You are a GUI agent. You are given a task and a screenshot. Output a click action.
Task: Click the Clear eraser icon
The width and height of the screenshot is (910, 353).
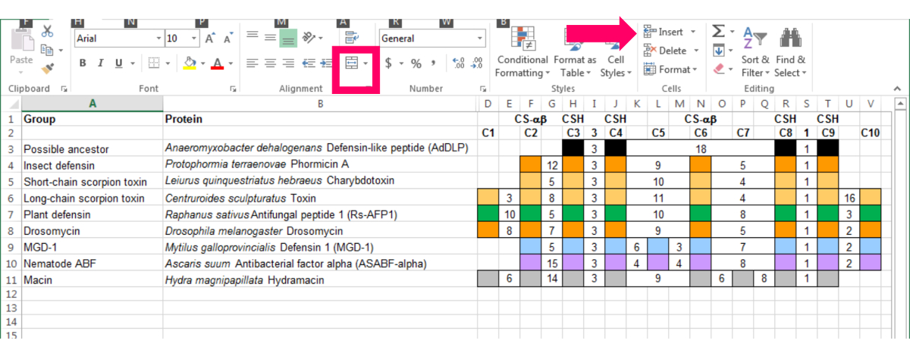pyautogui.click(x=719, y=69)
